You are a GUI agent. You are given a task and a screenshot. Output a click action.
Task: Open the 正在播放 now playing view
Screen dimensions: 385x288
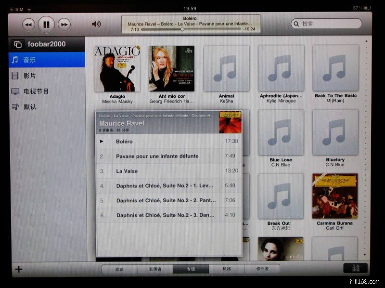355,269
